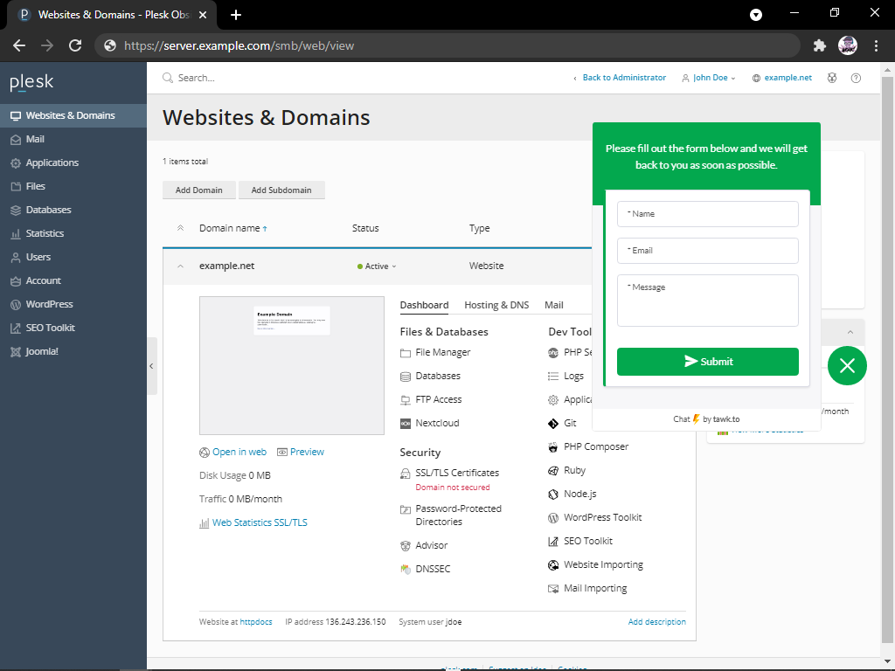Click the Message text area
Image resolution: width=895 pixels, height=671 pixels.
(x=707, y=301)
